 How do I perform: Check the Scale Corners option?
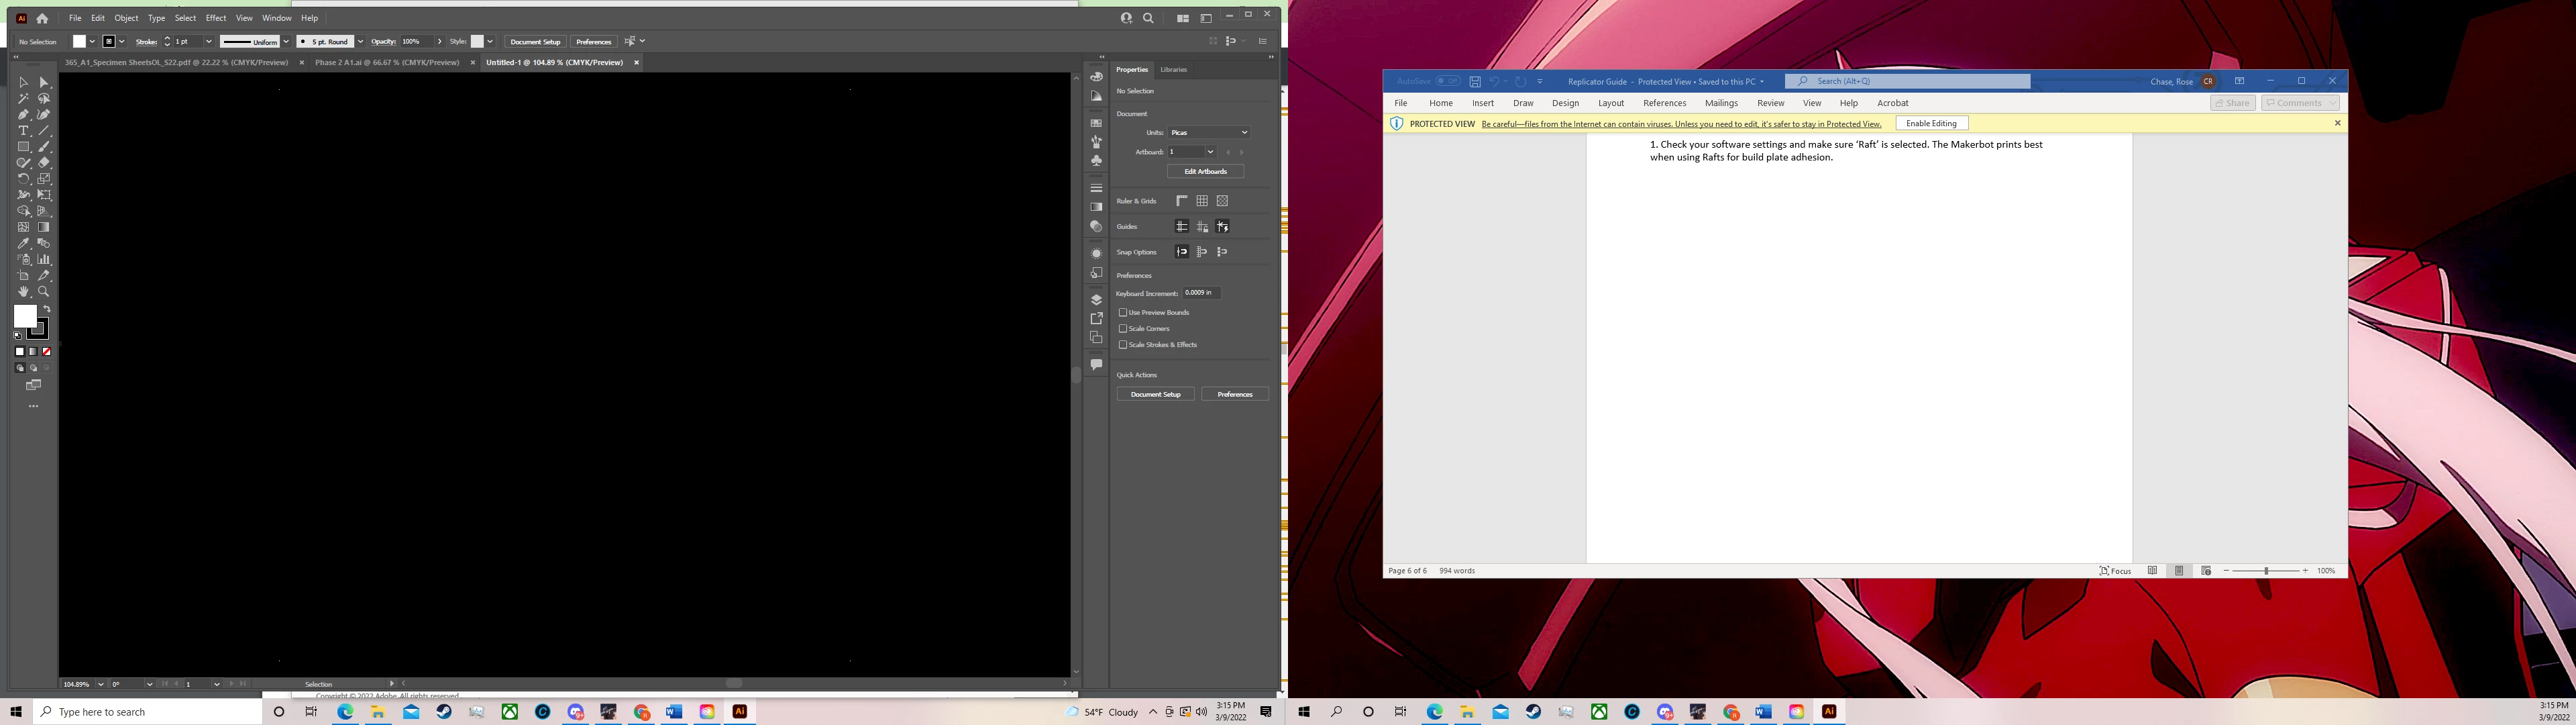[x=1123, y=328]
